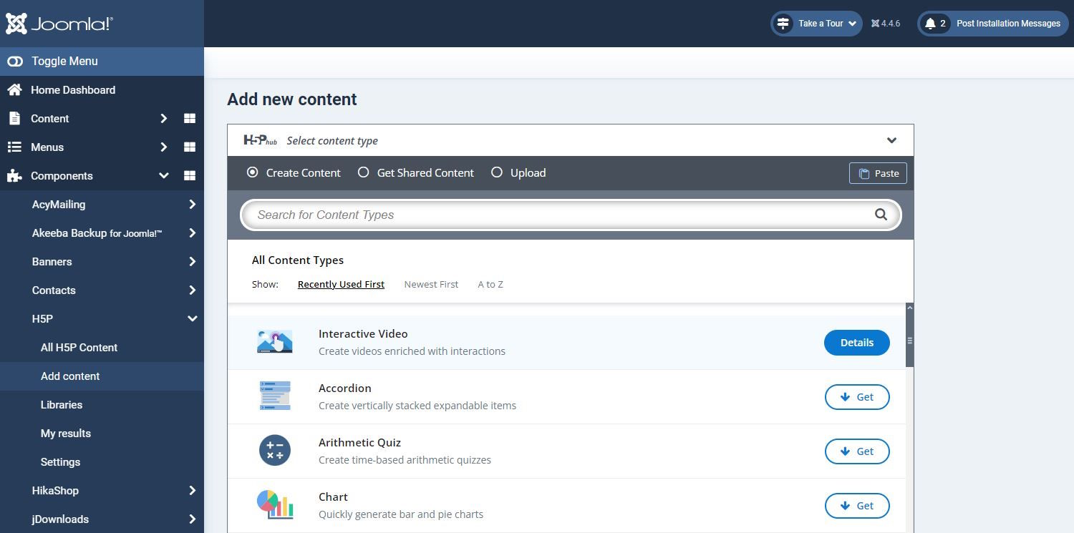The height and width of the screenshot is (533, 1074).
Task: Click the Content file icon in sidebar
Action: click(14, 119)
